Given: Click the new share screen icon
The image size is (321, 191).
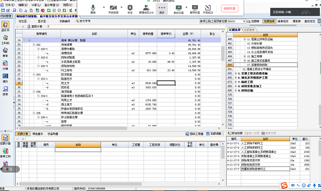Looking at the screenshot, I should [x=178, y=9].
